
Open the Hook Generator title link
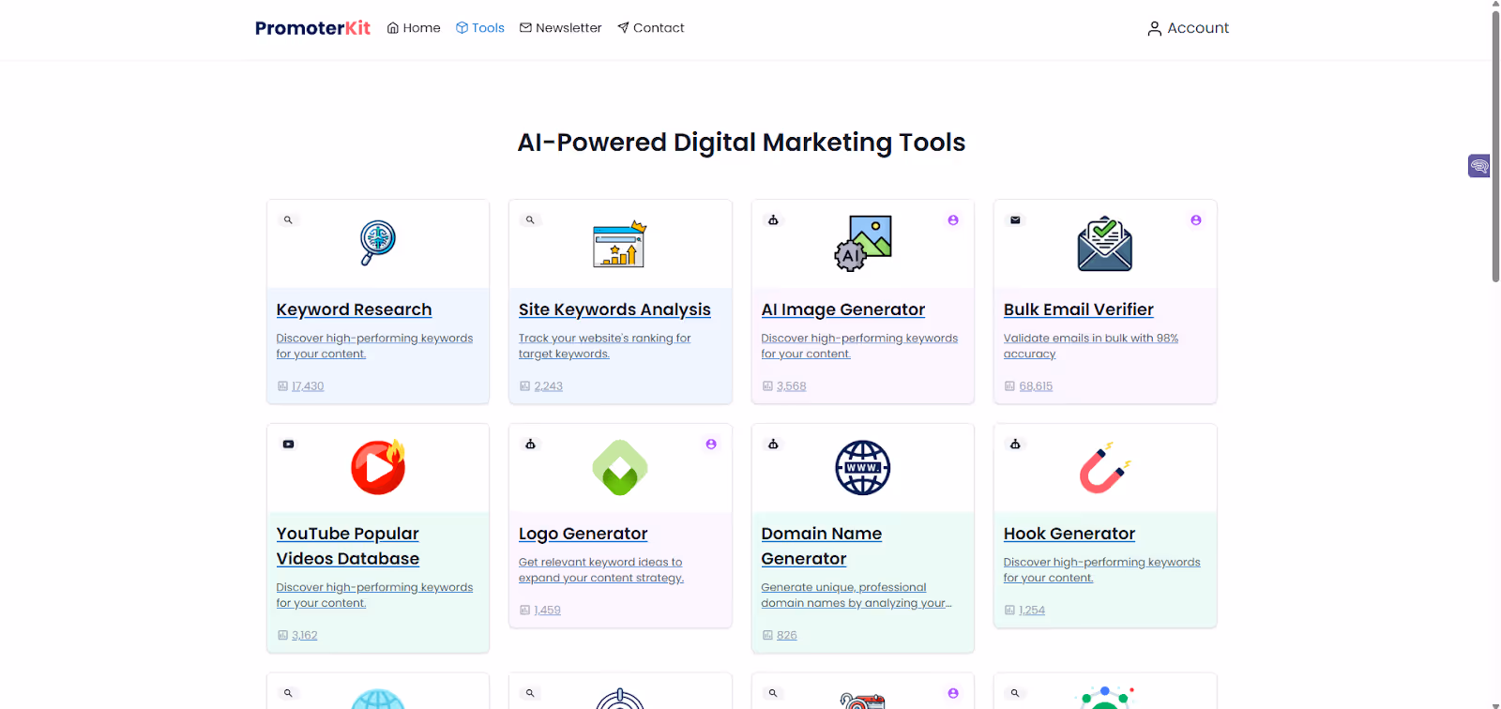coord(1069,534)
